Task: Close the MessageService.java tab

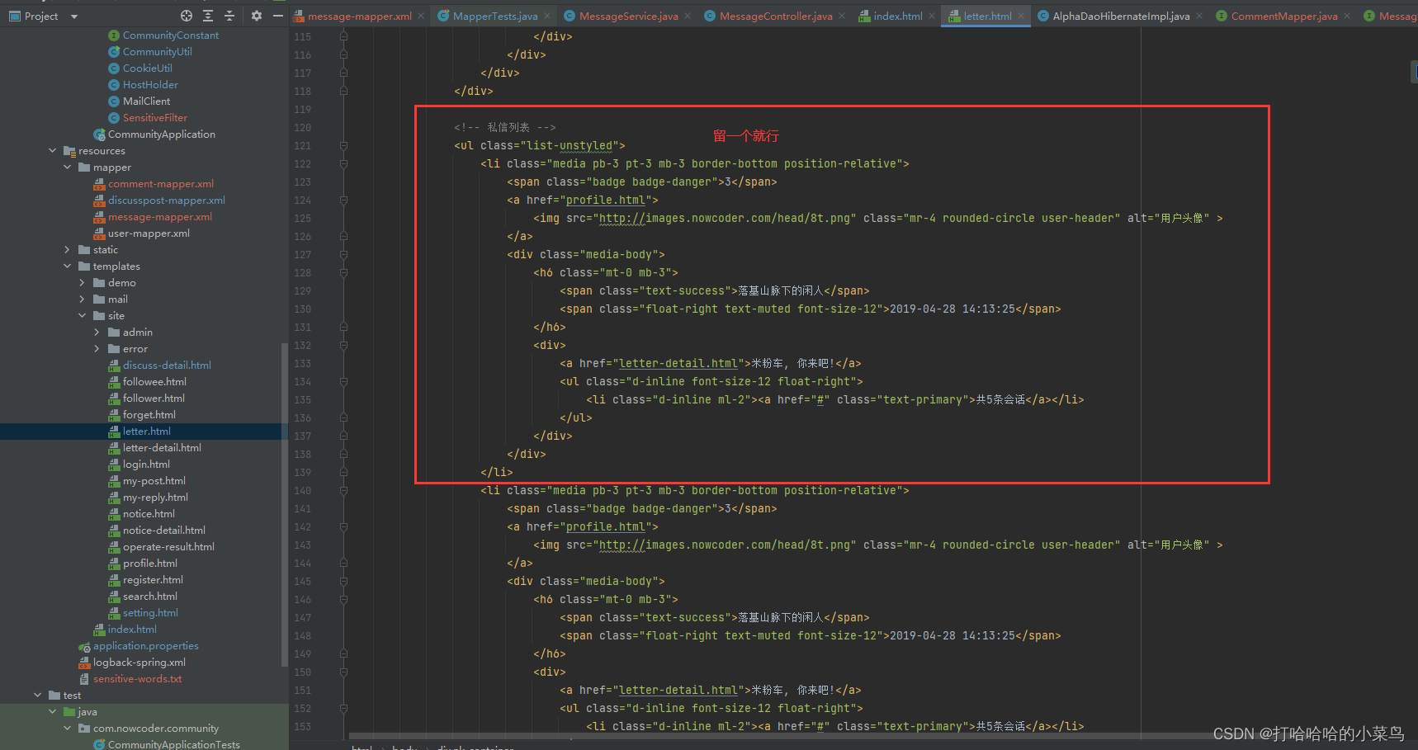Action: (688, 16)
